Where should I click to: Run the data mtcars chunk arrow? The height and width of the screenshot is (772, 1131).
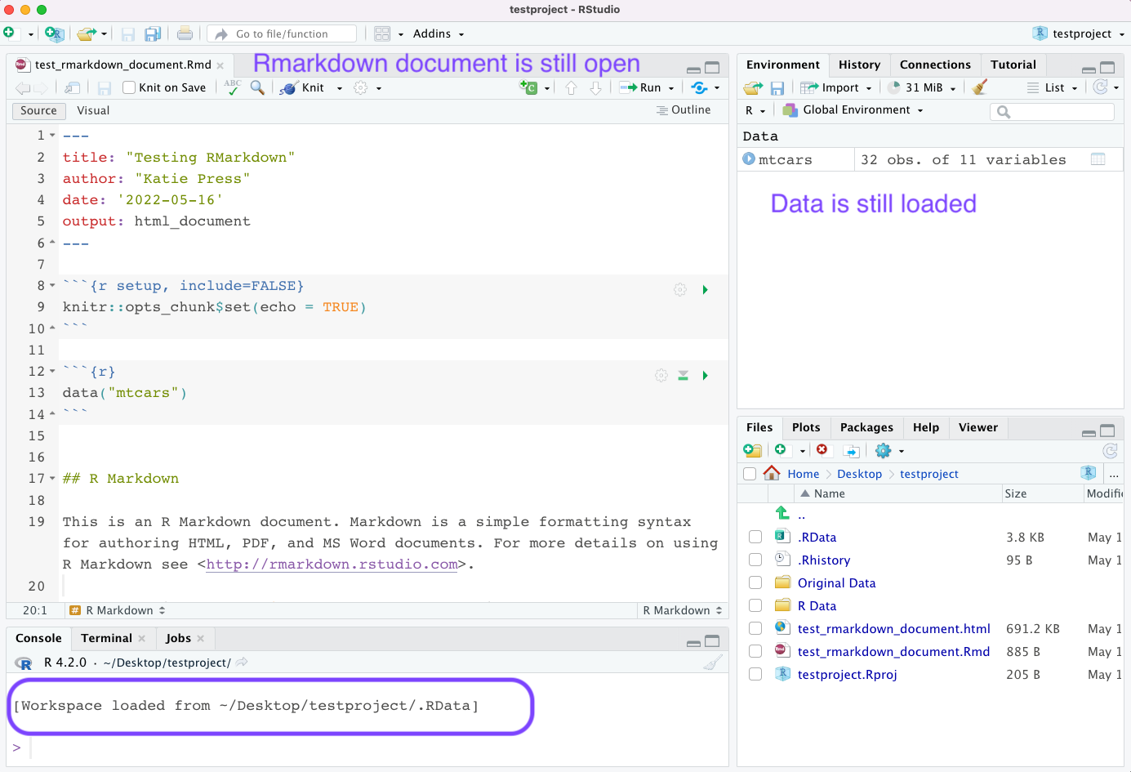(705, 376)
